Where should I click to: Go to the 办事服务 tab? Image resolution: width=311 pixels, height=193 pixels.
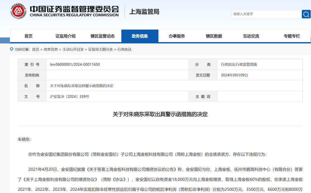coord(177,36)
